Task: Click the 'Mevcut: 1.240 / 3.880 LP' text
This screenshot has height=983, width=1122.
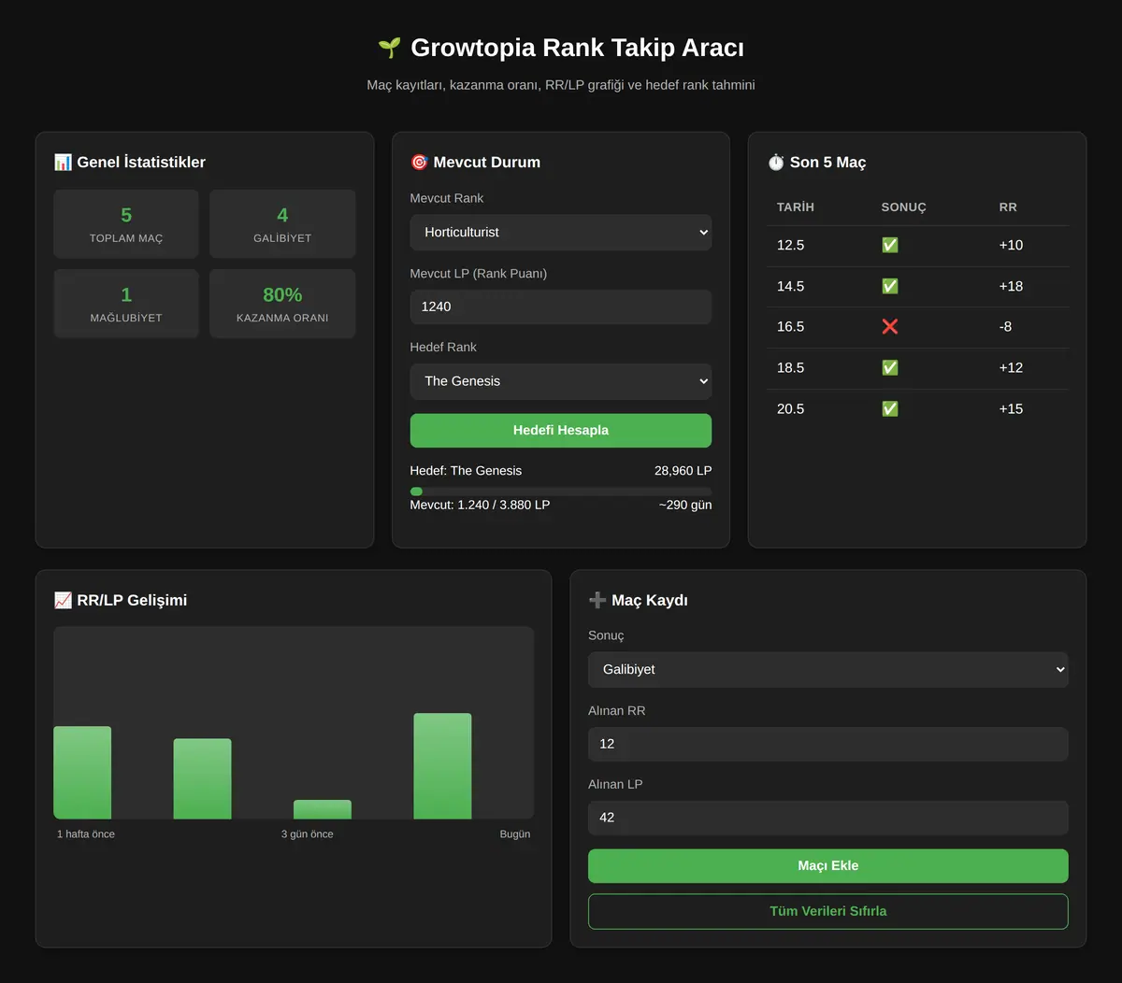Action: click(480, 505)
